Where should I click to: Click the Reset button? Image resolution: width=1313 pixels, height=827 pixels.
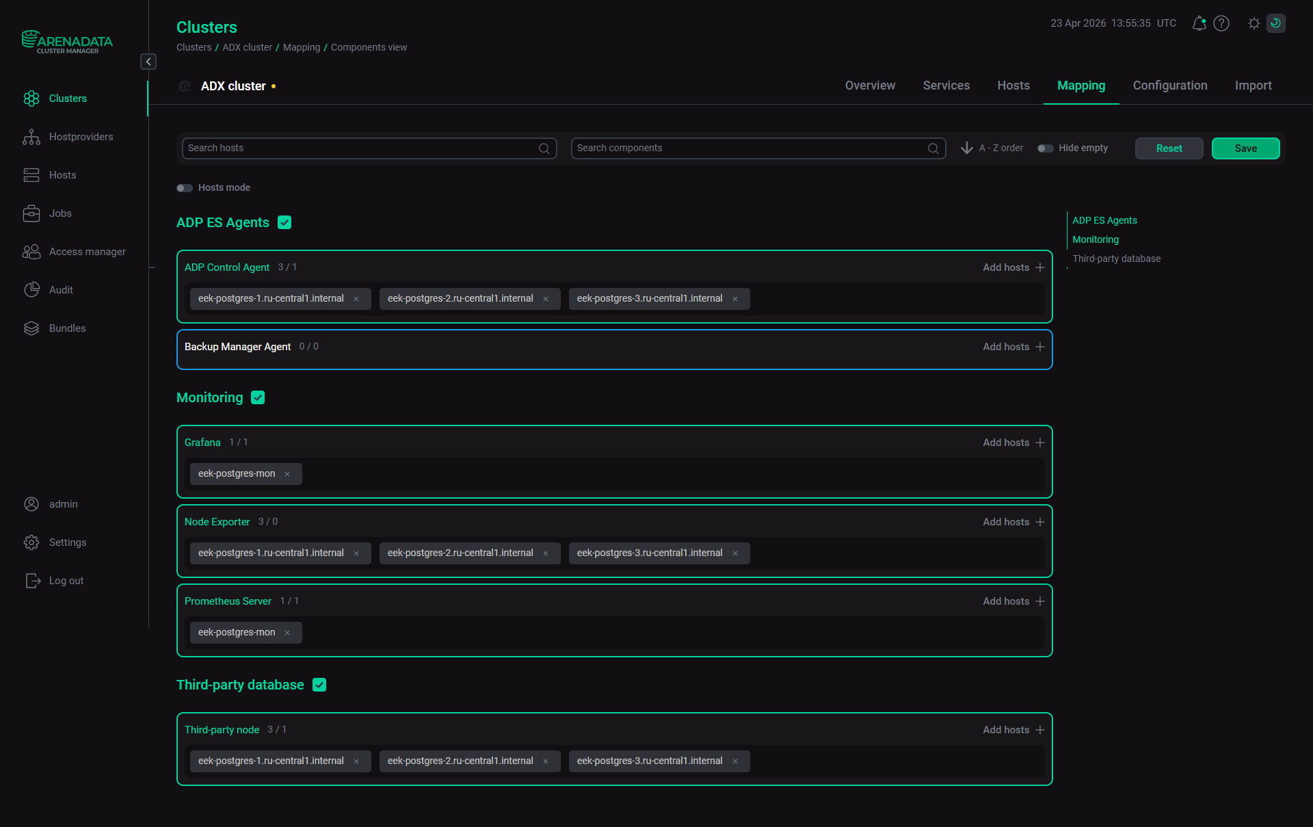click(1169, 148)
